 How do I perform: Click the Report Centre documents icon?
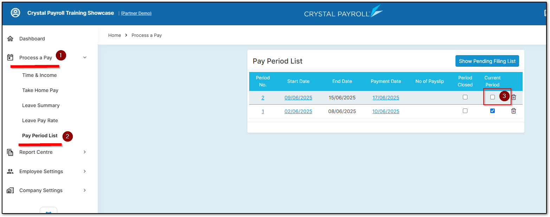tap(10, 152)
